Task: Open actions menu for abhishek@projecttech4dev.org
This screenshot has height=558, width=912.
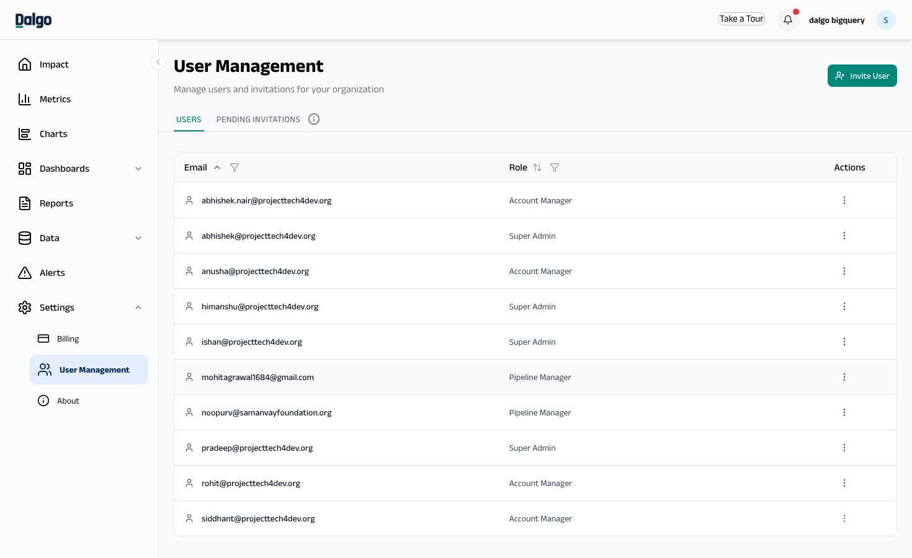Action: coord(844,236)
